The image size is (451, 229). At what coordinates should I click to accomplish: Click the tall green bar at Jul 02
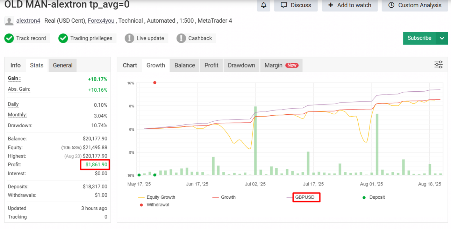tap(256, 140)
